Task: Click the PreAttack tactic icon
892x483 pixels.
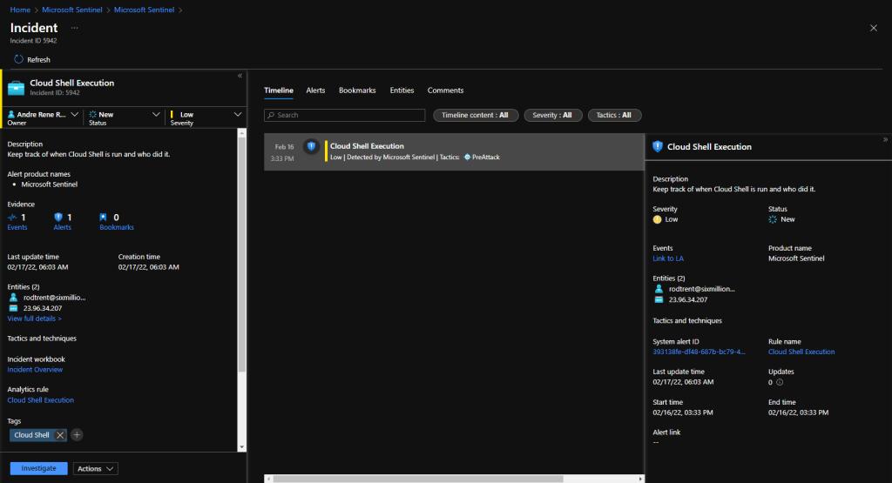Action: coord(467,157)
